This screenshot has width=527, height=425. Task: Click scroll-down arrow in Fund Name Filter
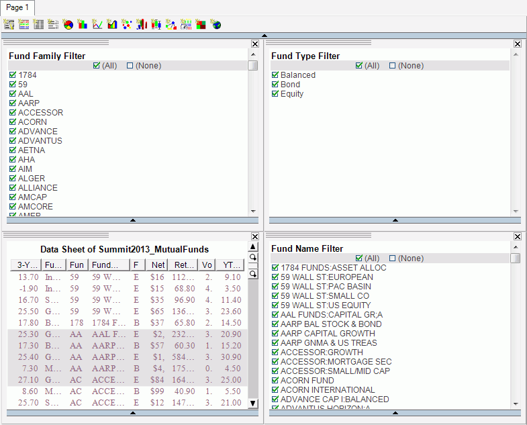click(516, 404)
